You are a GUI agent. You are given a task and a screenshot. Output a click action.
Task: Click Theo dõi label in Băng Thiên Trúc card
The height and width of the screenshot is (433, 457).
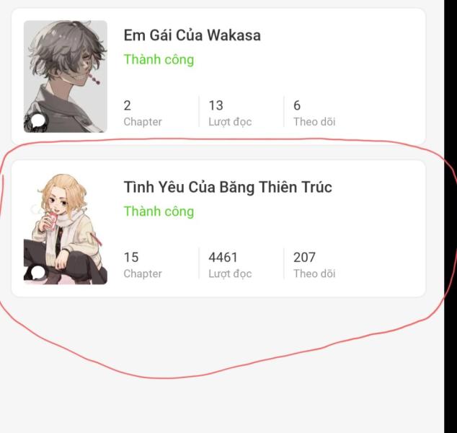(x=314, y=274)
